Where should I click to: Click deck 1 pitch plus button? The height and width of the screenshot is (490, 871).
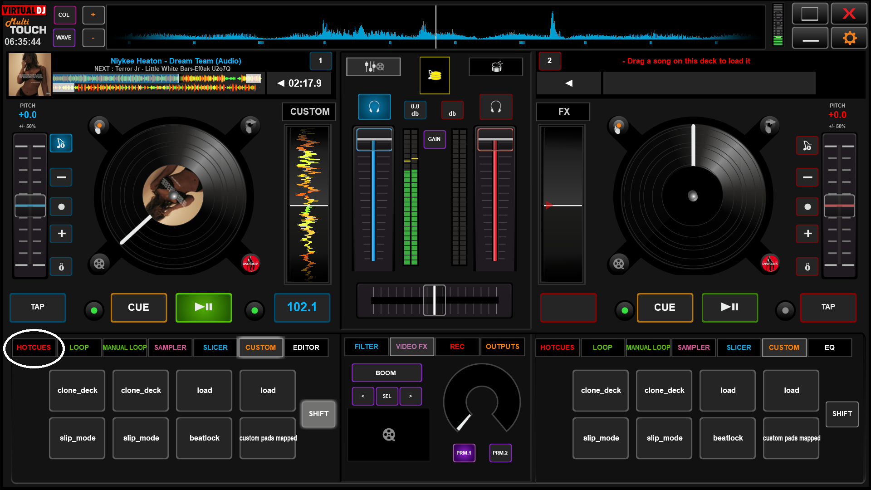61,234
